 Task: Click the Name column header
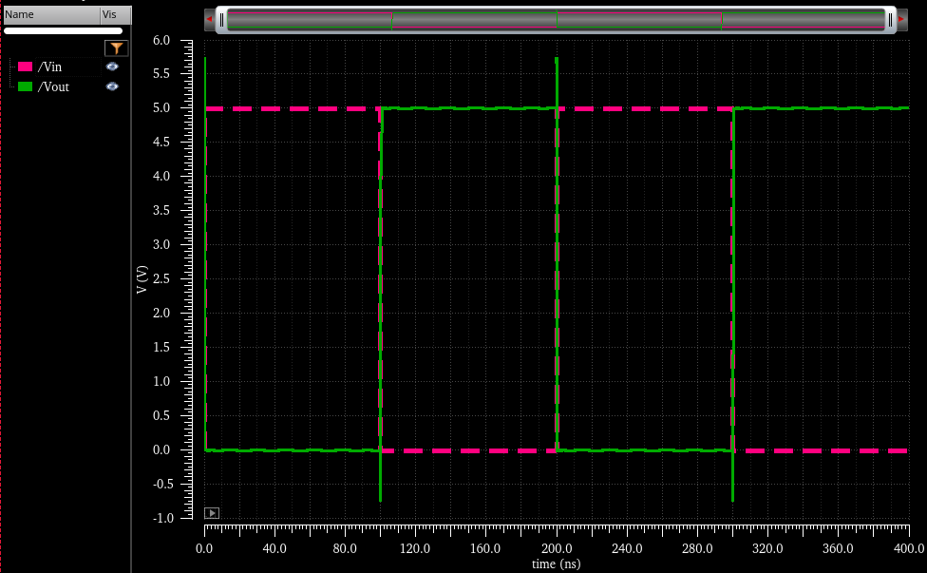tap(52, 15)
